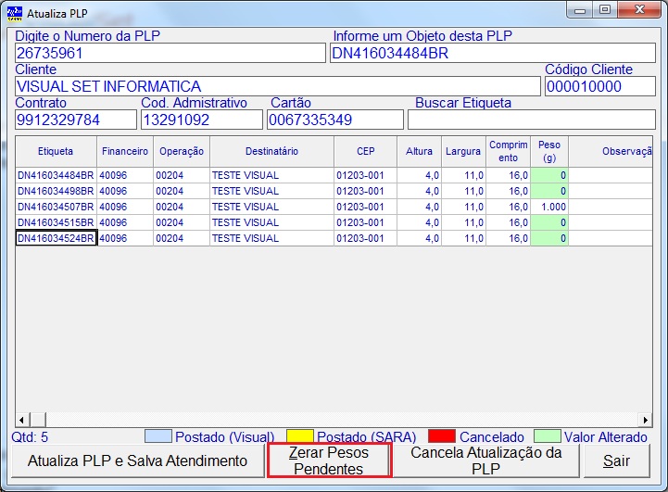Click Cancela Atualização da PLP button

485,460
